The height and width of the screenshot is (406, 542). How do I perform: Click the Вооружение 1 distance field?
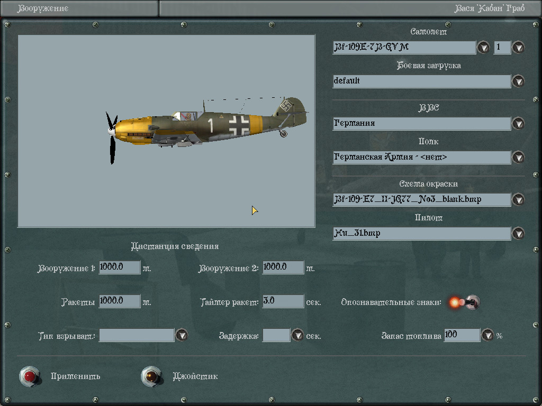[x=120, y=267]
